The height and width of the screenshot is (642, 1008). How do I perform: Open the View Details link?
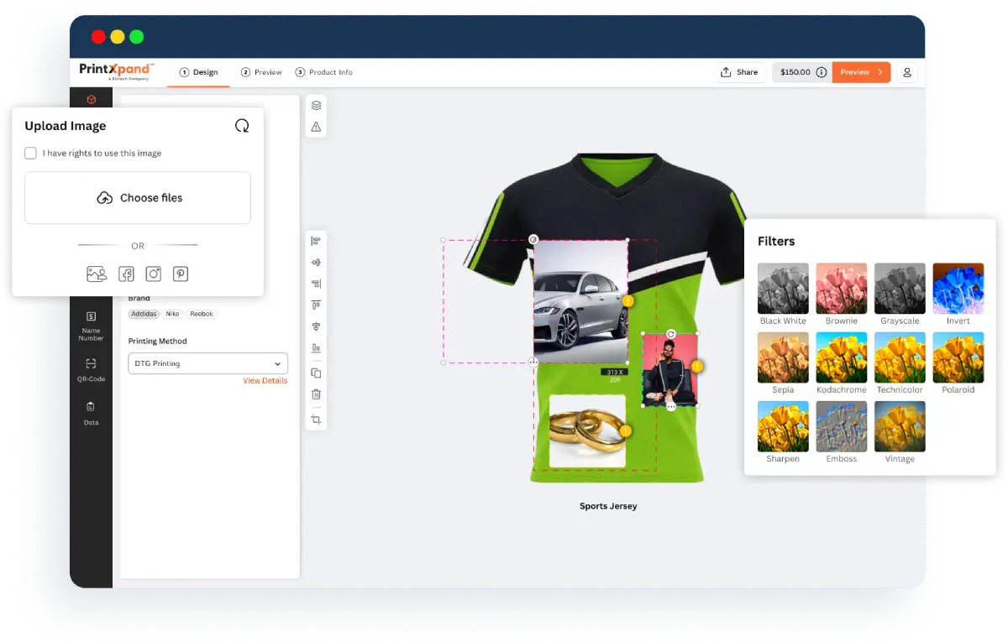[265, 381]
